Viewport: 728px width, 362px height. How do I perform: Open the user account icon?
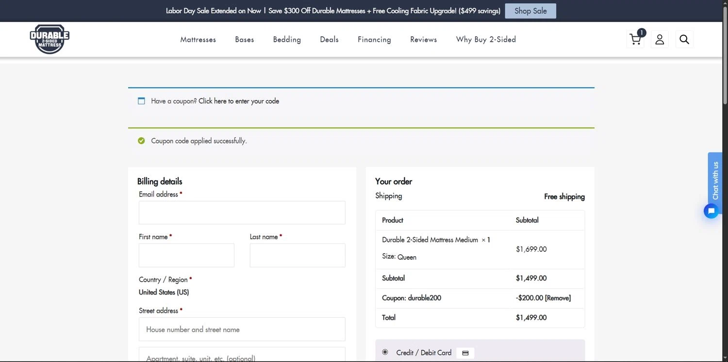click(660, 39)
